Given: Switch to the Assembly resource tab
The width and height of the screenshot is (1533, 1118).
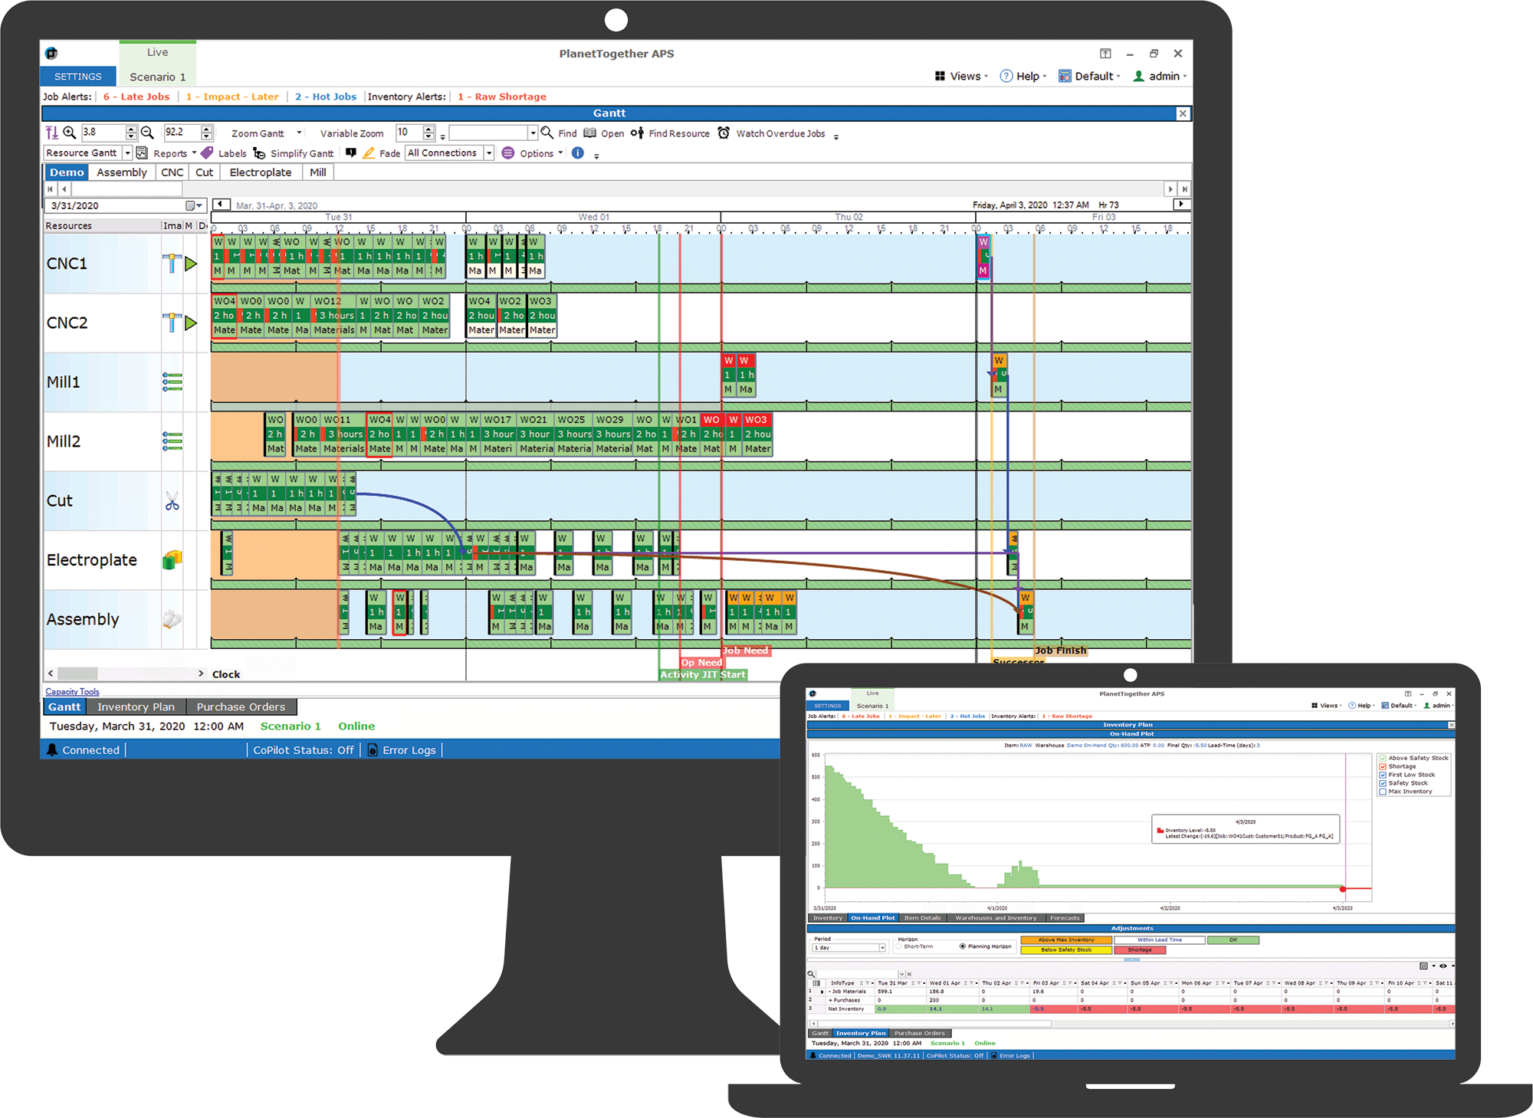Looking at the screenshot, I should pyautogui.click(x=122, y=172).
